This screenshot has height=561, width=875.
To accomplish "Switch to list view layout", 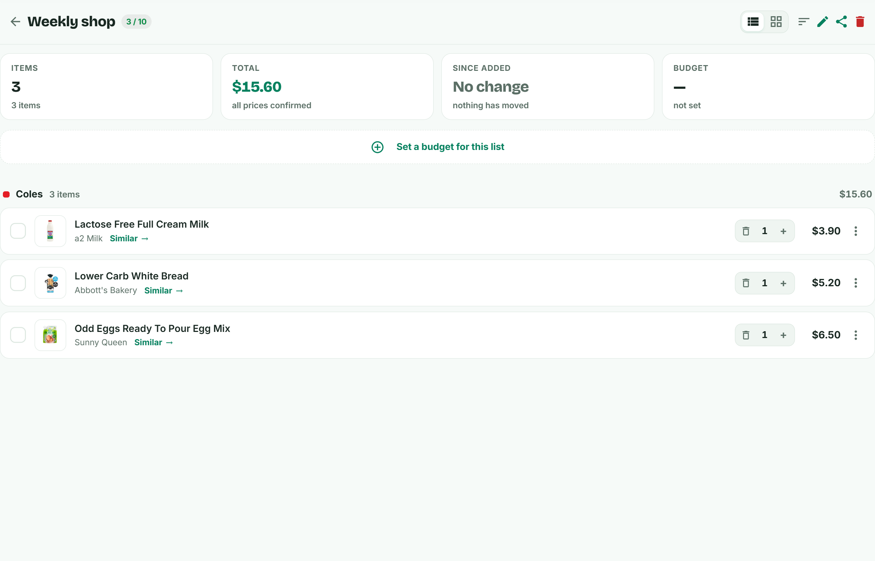I will 753,22.
